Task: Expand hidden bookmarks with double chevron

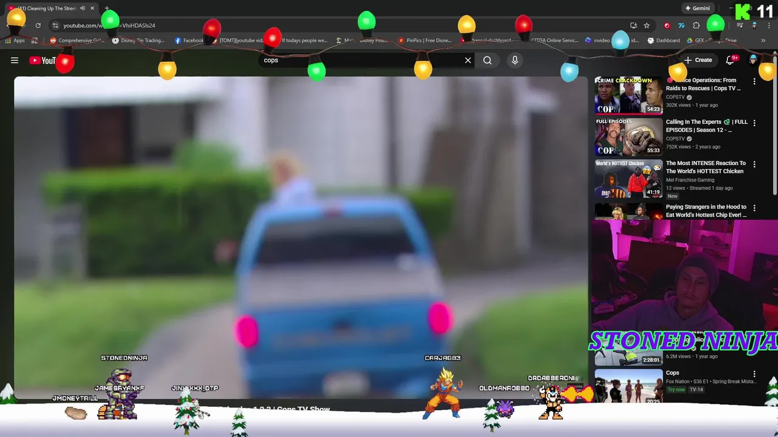Action: [763, 41]
